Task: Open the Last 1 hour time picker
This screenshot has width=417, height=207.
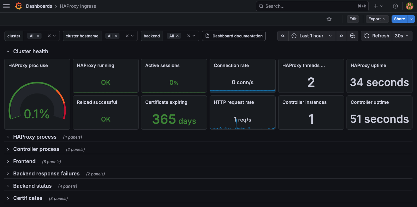Action: pos(312,36)
